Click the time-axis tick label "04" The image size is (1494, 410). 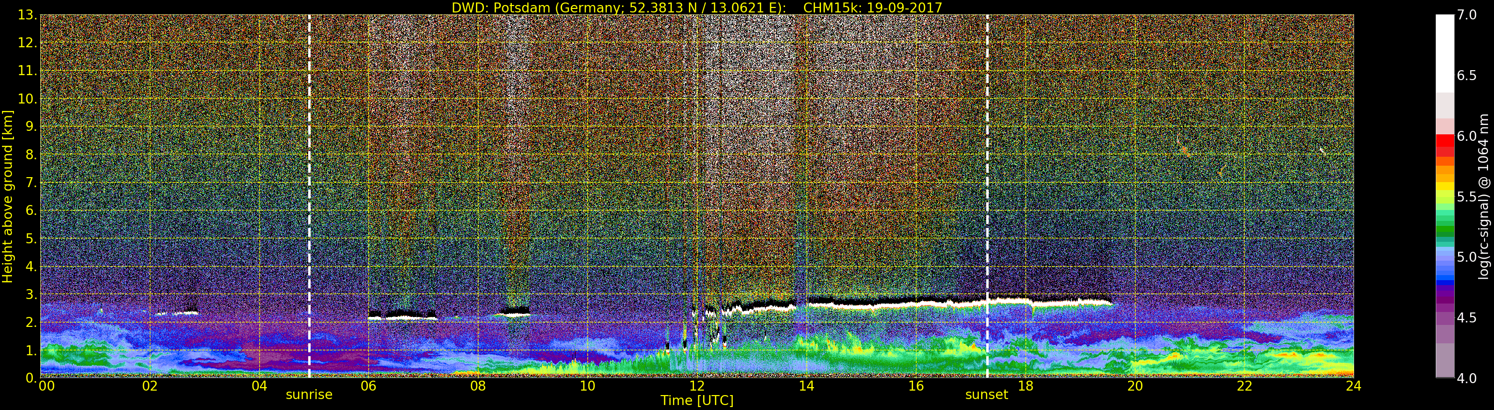click(x=259, y=386)
